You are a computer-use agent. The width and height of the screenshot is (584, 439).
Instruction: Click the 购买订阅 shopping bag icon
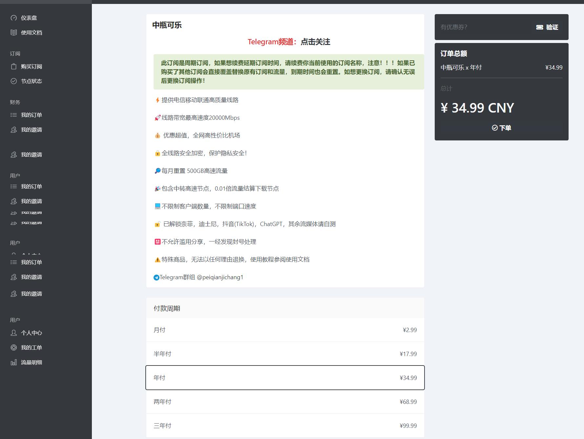pos(14,67)
